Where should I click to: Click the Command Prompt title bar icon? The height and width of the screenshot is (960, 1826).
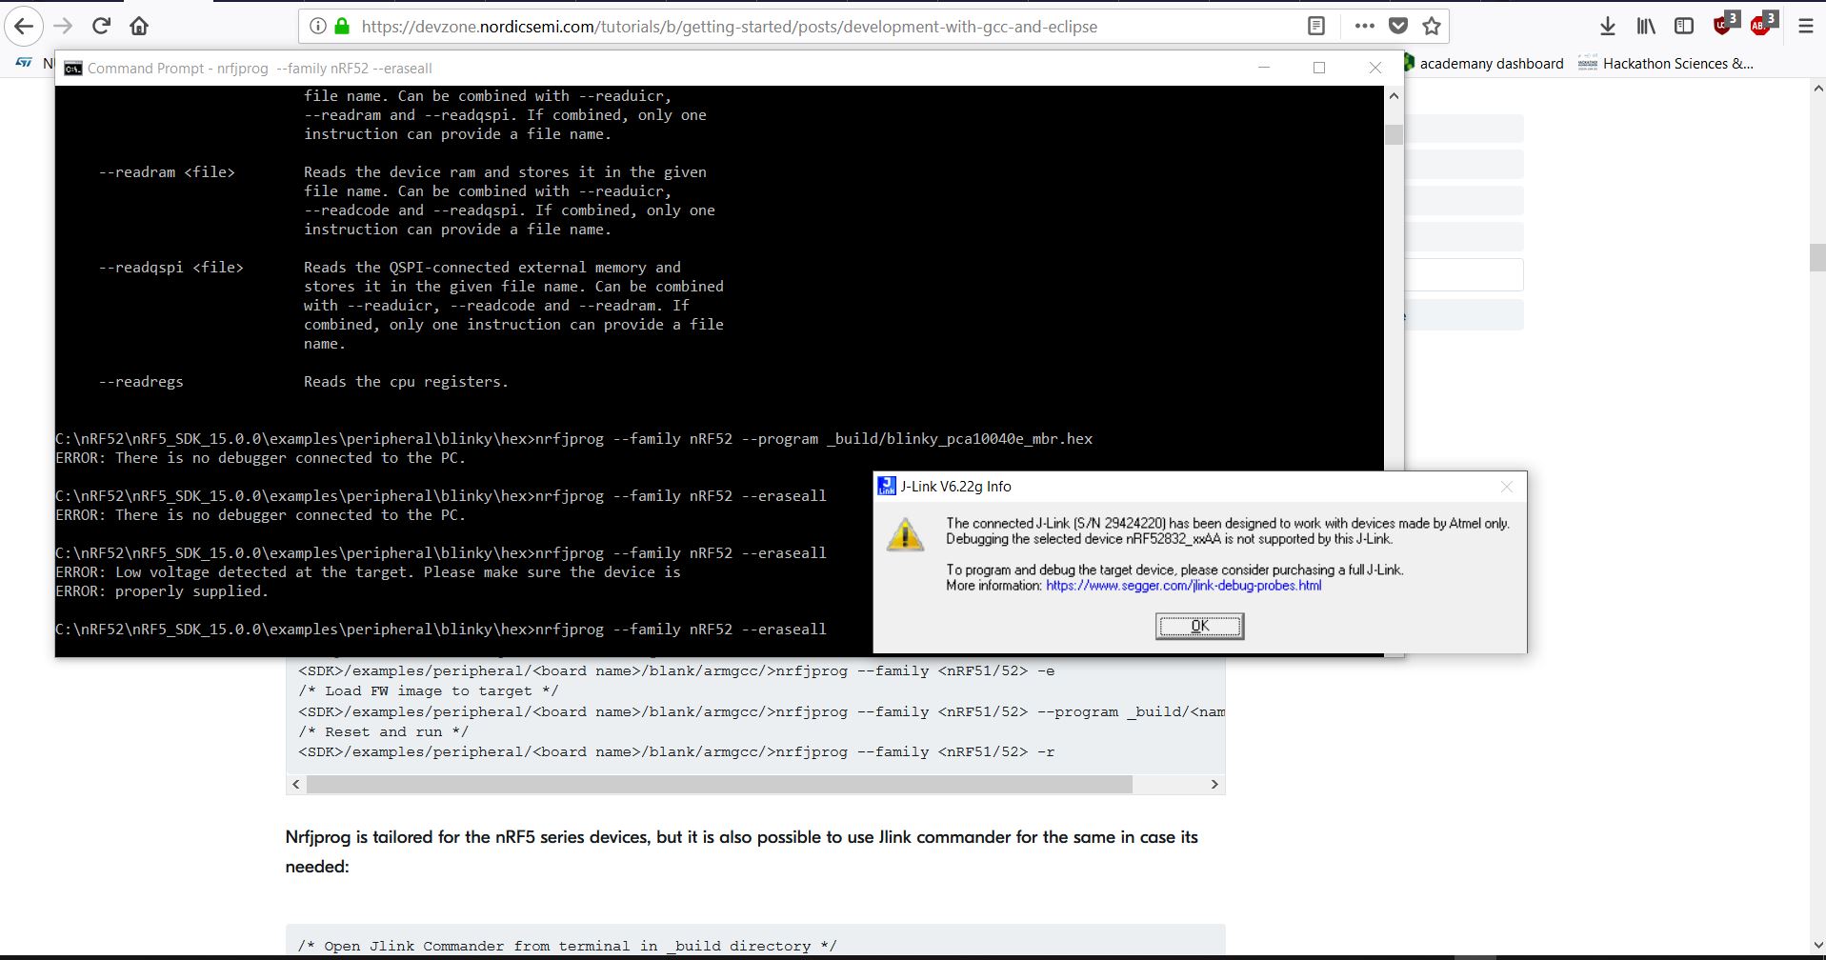(72, 68)
